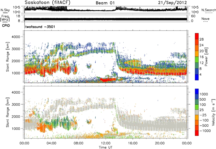This screenshot has width=216, height=149.
Task: Click the '500' velocity scale value
Action: (x=203, y=100)
